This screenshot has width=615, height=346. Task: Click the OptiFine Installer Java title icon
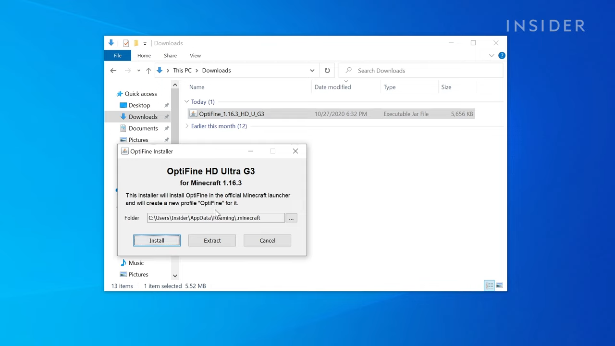[x=125, y=151]
